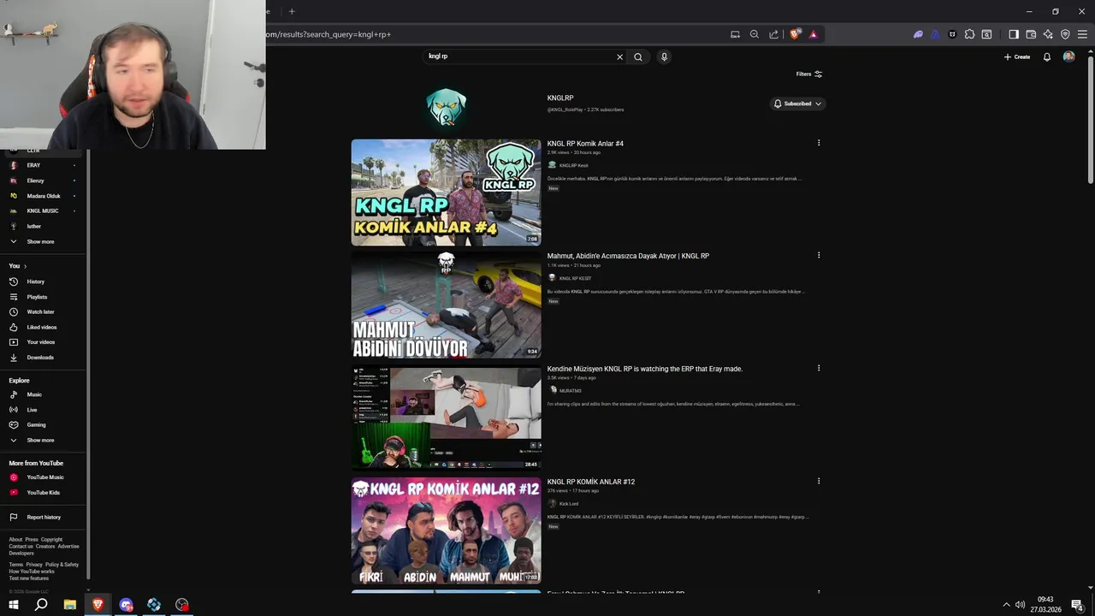Open Downloads in the sidebar
1095x616 pixels.
coord(43,358)
